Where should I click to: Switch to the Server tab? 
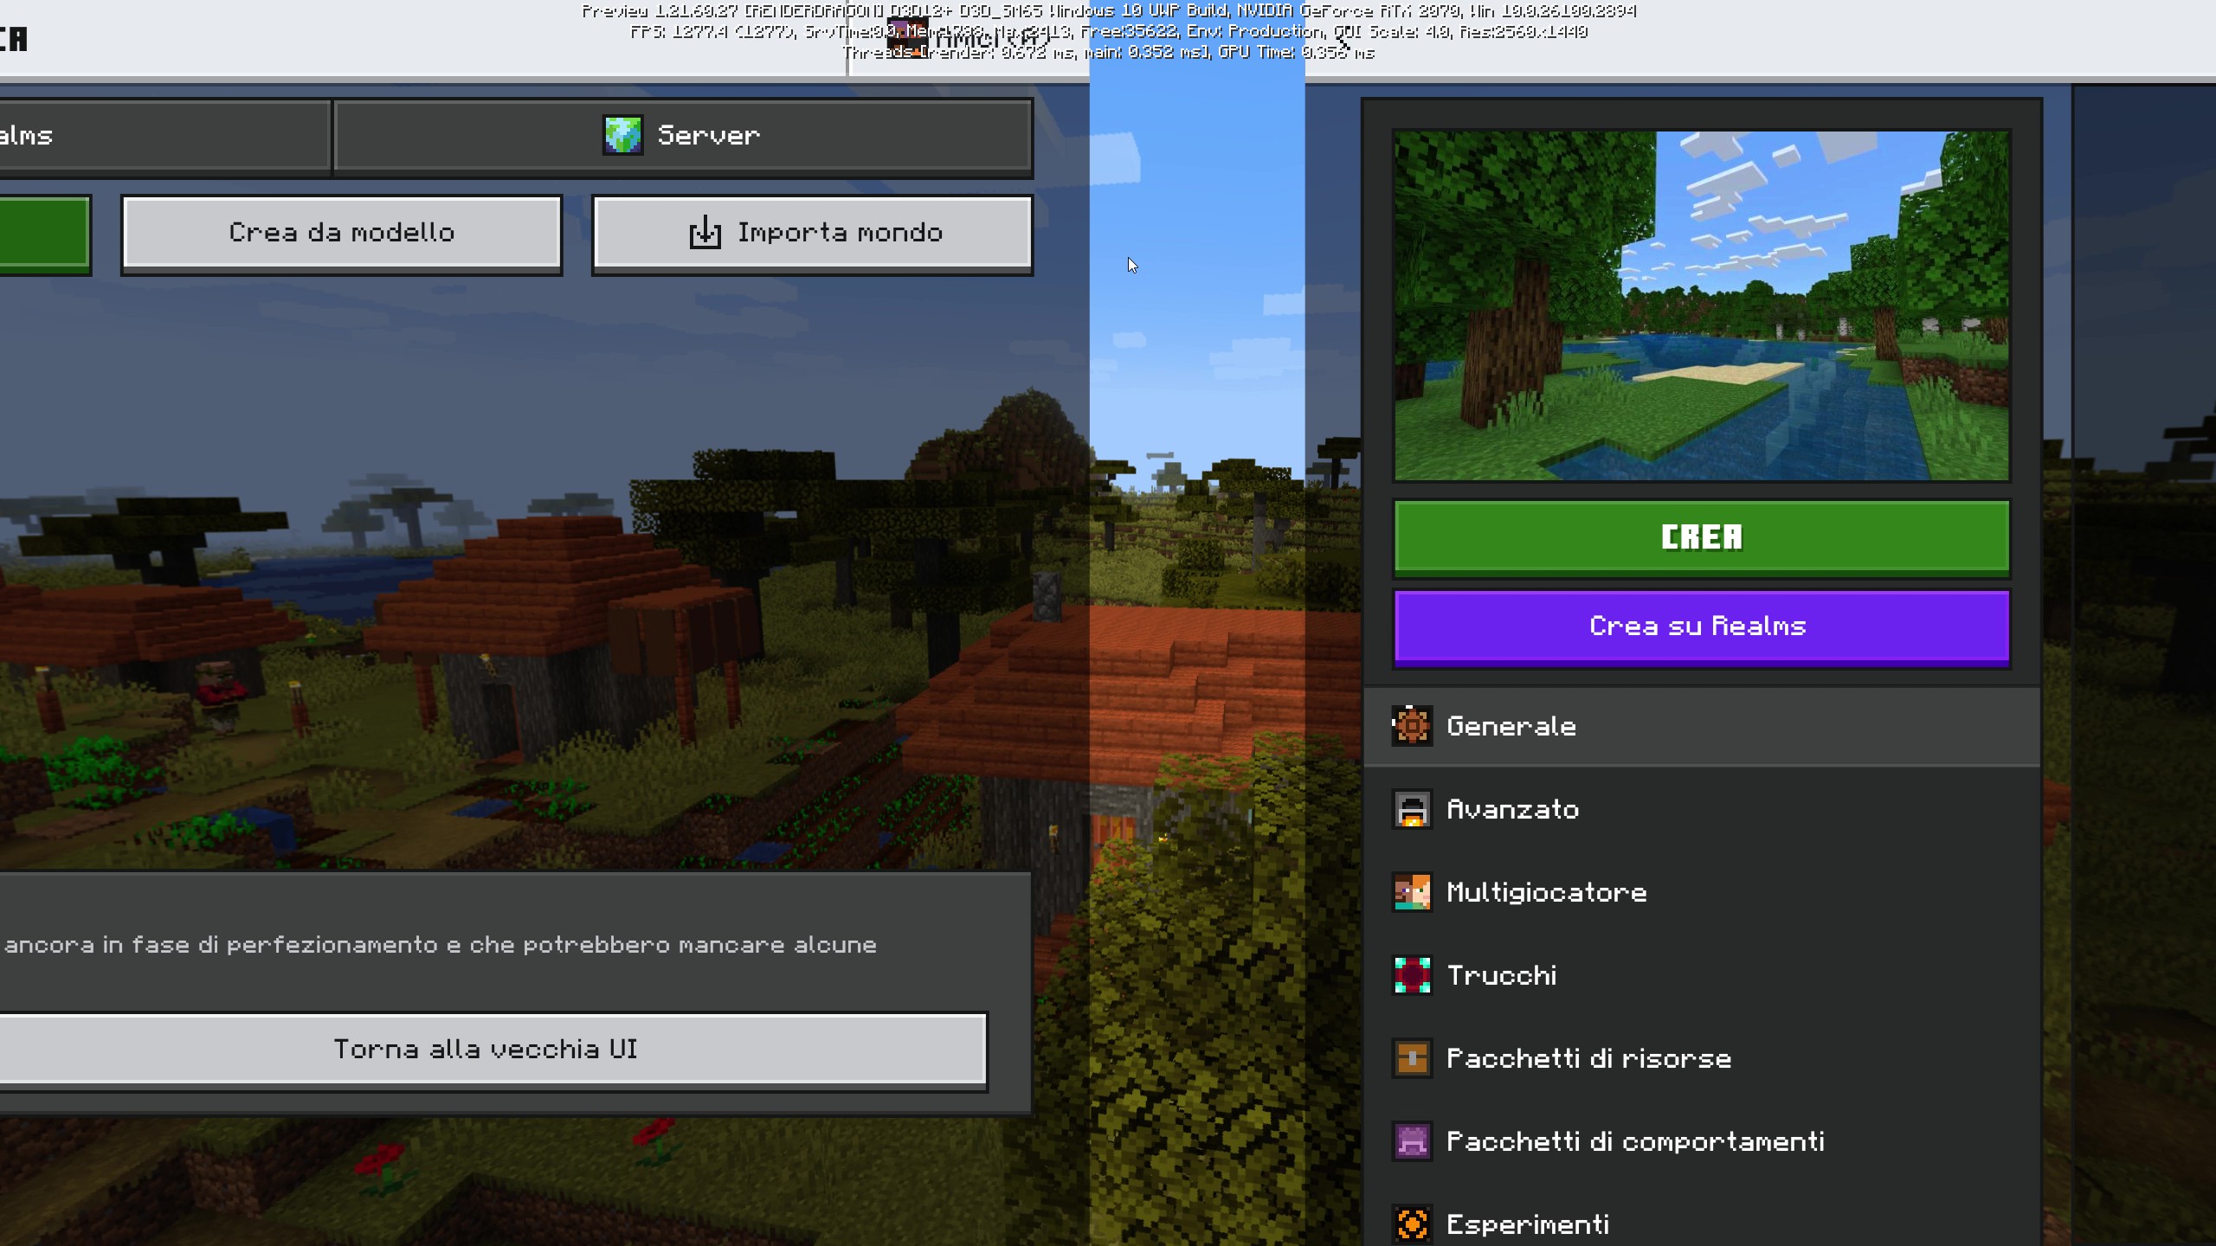[x=683, y=136]
